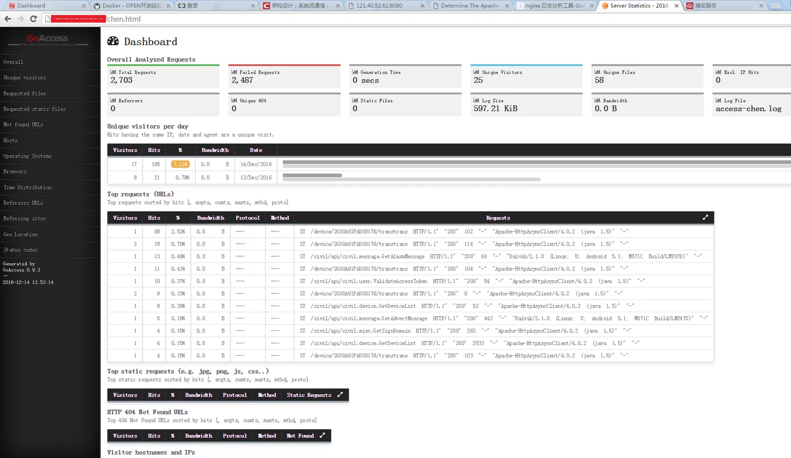
Task: Click the 13/Dec/2016 hits bar
Action: coord(312,175)
